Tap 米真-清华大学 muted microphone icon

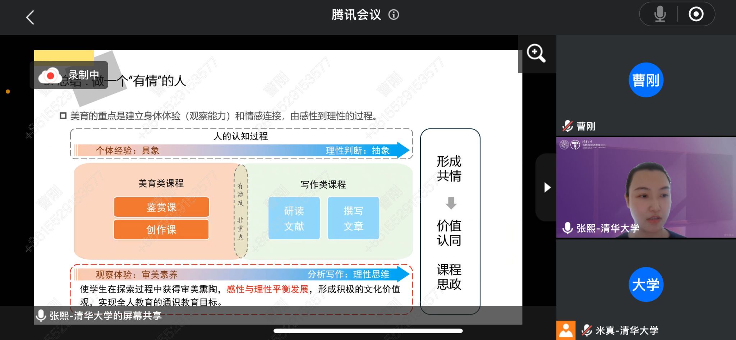[586, 330]
